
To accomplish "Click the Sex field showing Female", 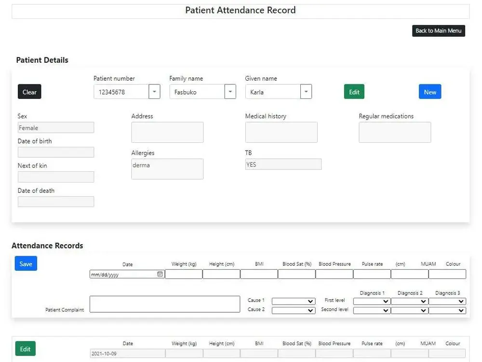I will [56, 128].
